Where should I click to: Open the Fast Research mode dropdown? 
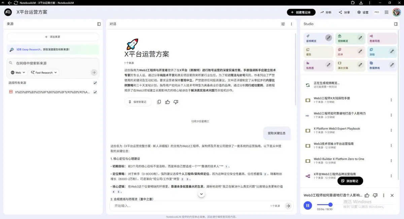[x=44, y=72]
